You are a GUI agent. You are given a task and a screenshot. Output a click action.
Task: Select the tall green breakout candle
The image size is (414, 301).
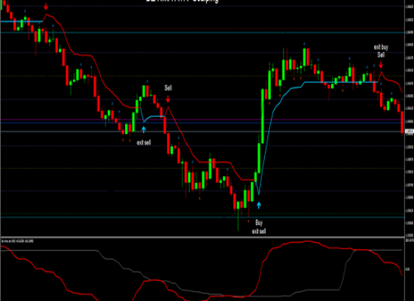point(263,116)
